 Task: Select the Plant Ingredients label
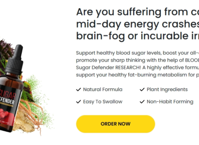coord(167,89)
